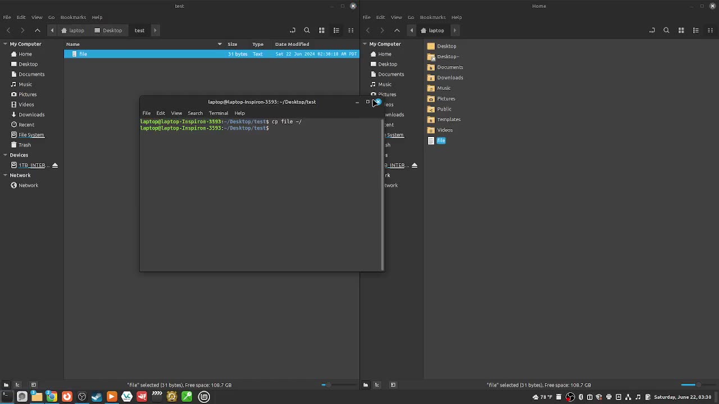Collapse My Computer section in Home sidebar
The width and height of the screenshot is (719, 404).
click(365, 44)
